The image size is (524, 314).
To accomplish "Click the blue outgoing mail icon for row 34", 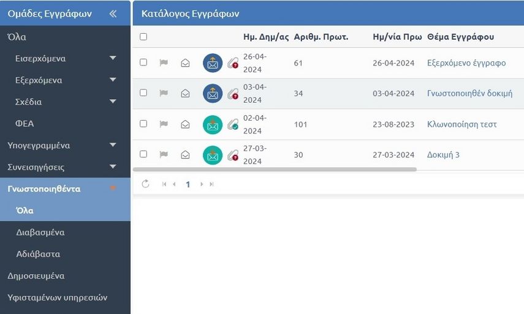I will pyautogui.click(x=213, y=94).
